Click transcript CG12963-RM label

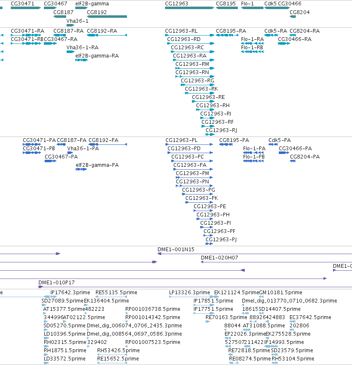point(192,64)
